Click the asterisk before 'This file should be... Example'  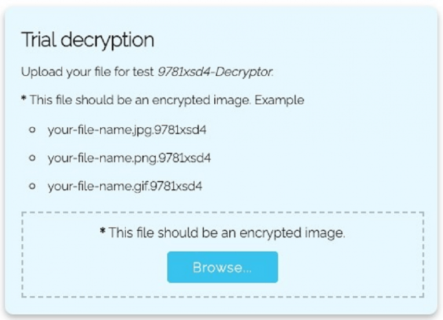tap(24, 100)
